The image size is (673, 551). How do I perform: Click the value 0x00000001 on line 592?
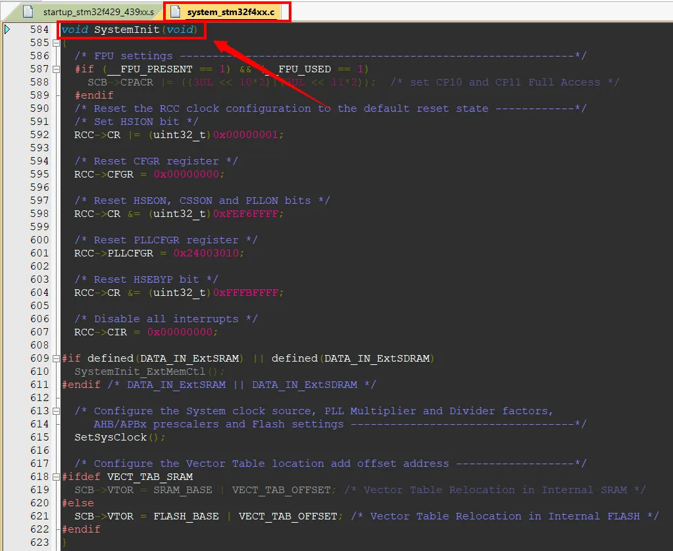pyautogui.click(x=245, y=135)
